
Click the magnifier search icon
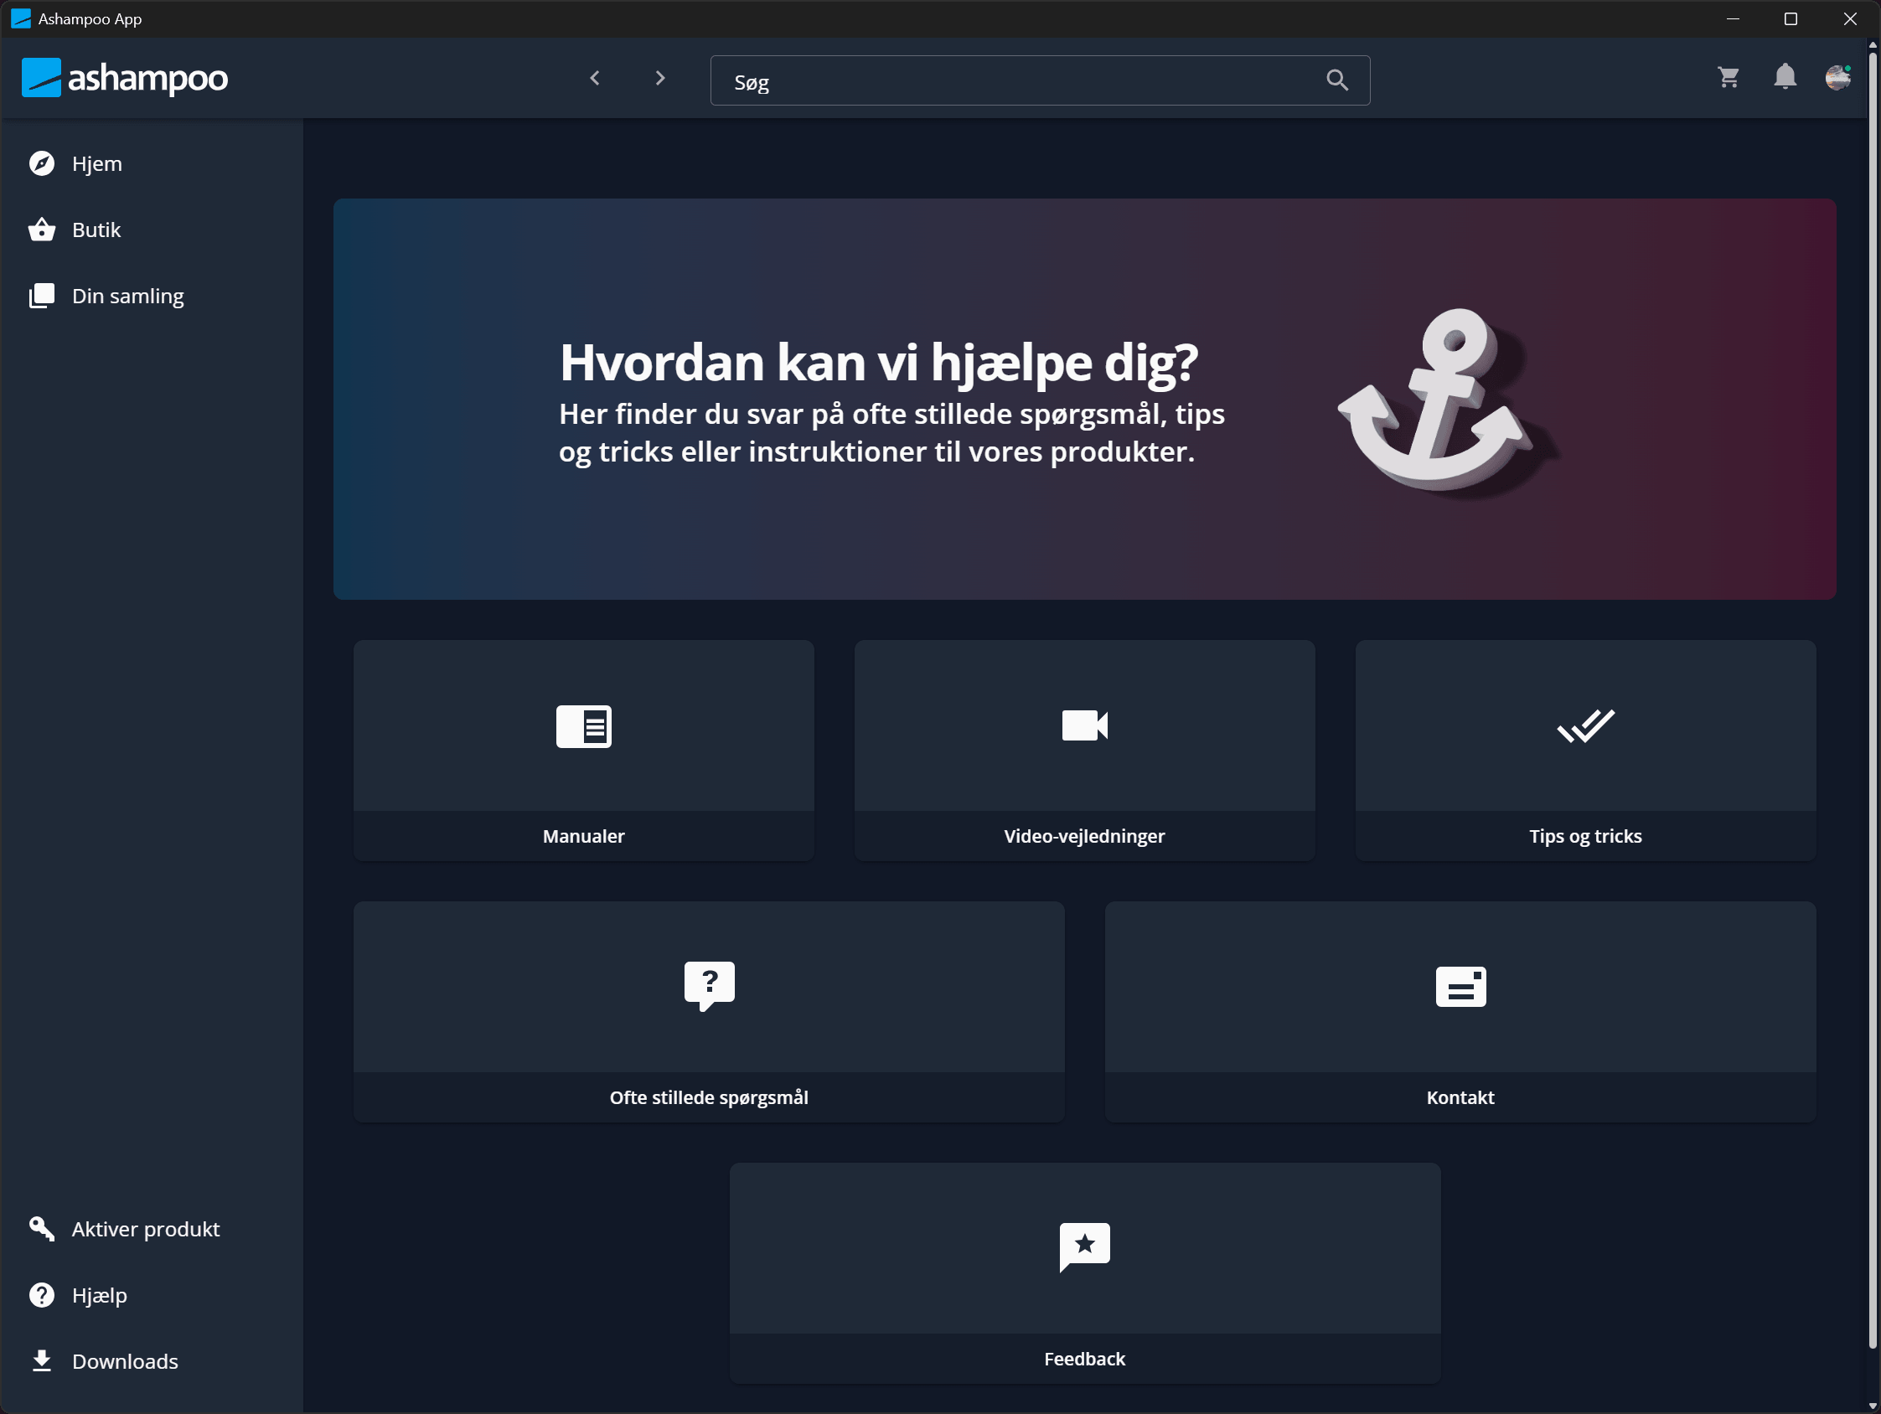pos(1336,80)
